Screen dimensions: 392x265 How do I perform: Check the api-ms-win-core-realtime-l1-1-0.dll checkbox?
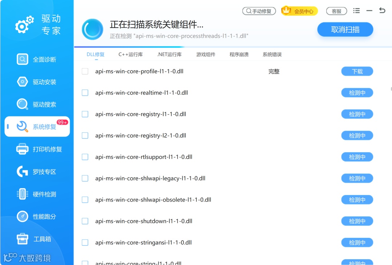tap(85, 93)
